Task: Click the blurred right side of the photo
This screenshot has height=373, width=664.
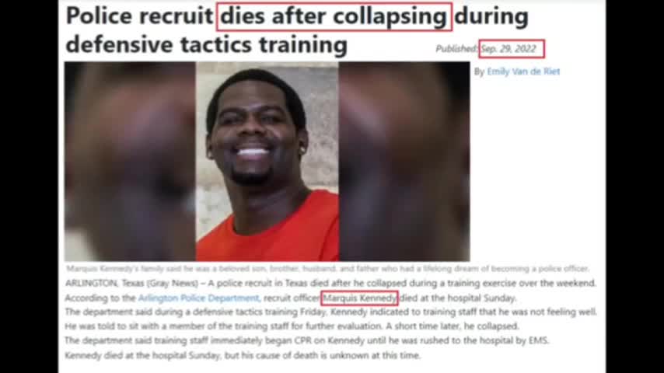Action: point(404,162)
